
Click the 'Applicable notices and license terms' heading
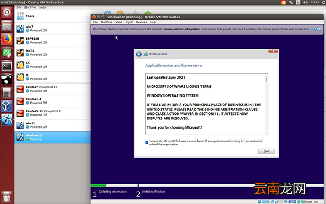(x=174, y=65)
